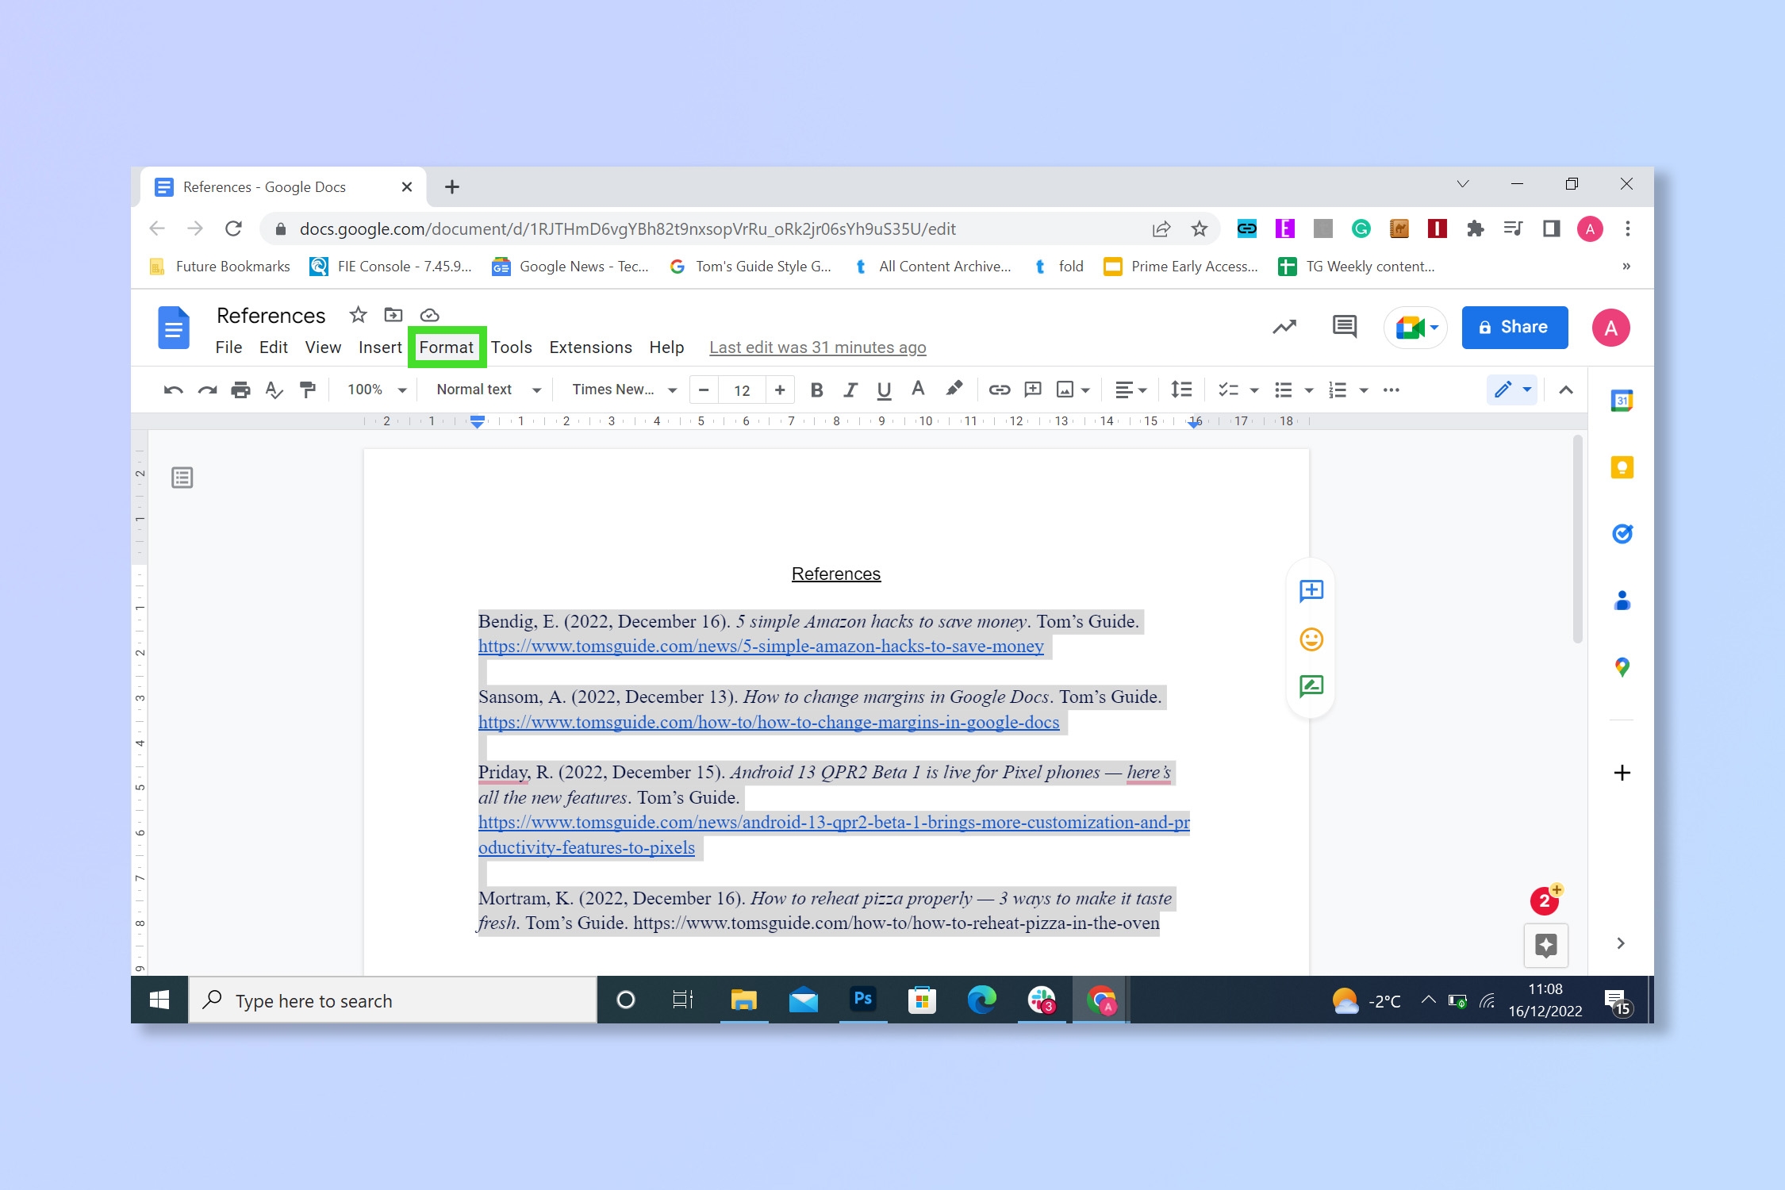Open the Tom's Guide margins article link
This screenshot has width=1785, height=1190.
pos(768,722)
